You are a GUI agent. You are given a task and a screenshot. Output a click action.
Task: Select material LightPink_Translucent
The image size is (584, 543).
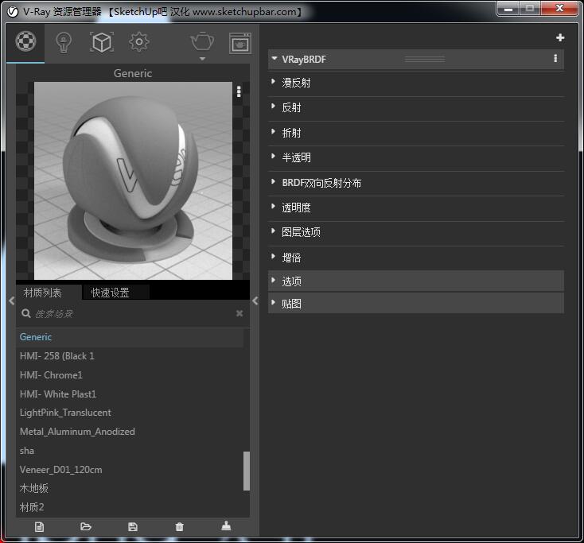click(130, 413)
